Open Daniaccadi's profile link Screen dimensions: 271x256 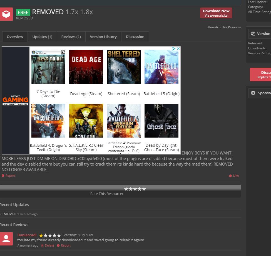[x=27, y=235]
